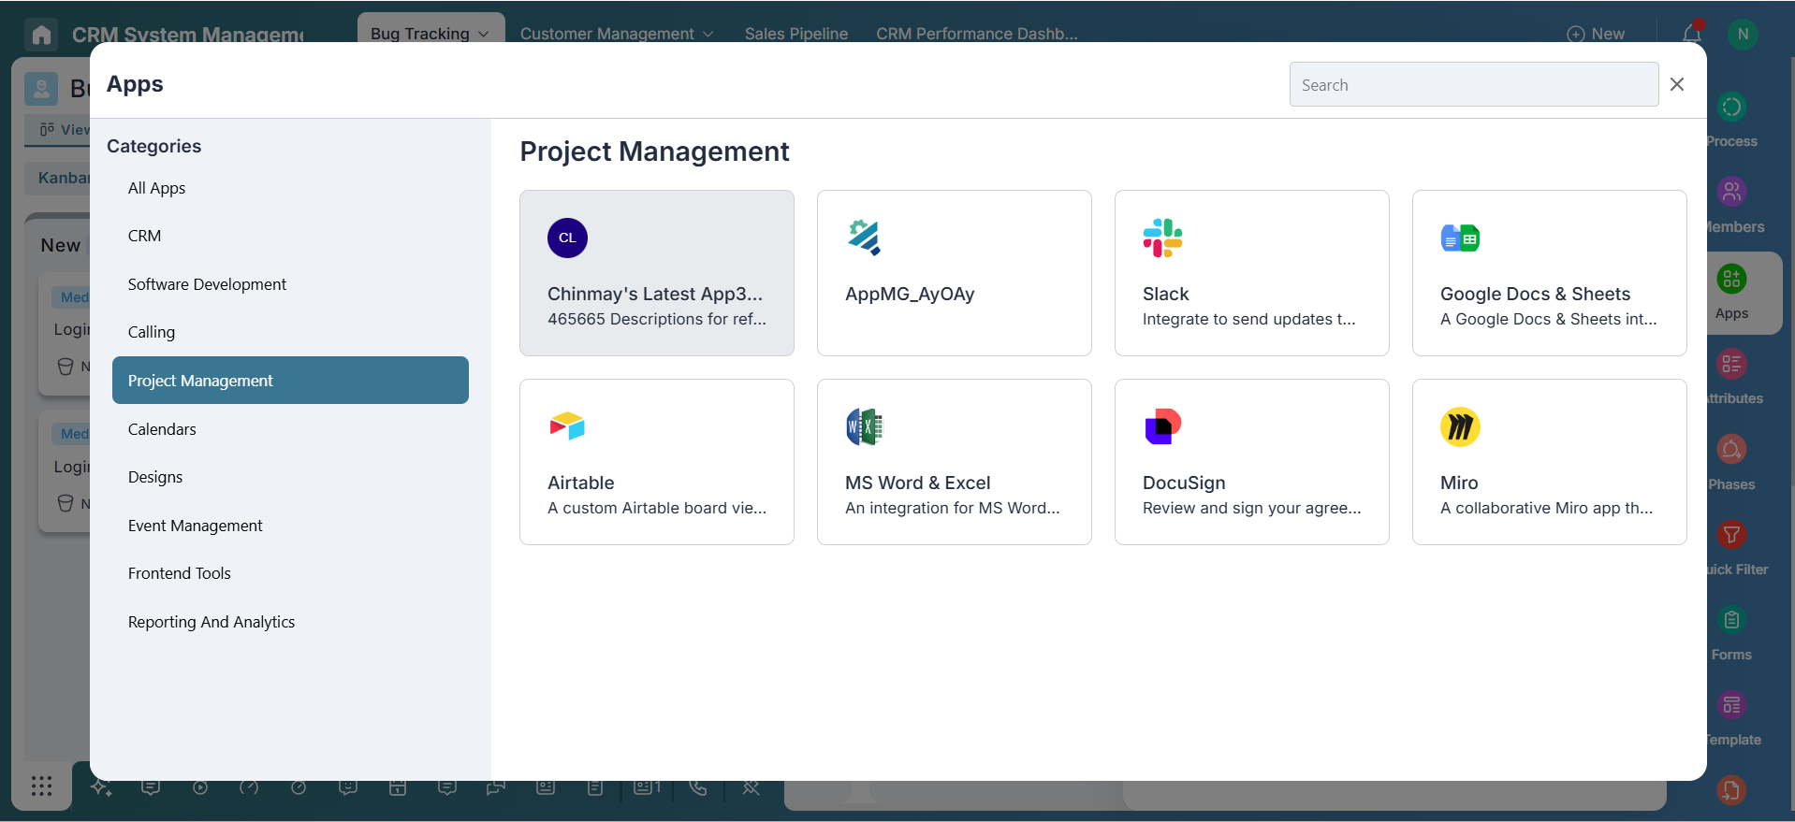Click the phone icon in bottom bar
This screenshot has height=822, width=1795.
tap(698, 787)
